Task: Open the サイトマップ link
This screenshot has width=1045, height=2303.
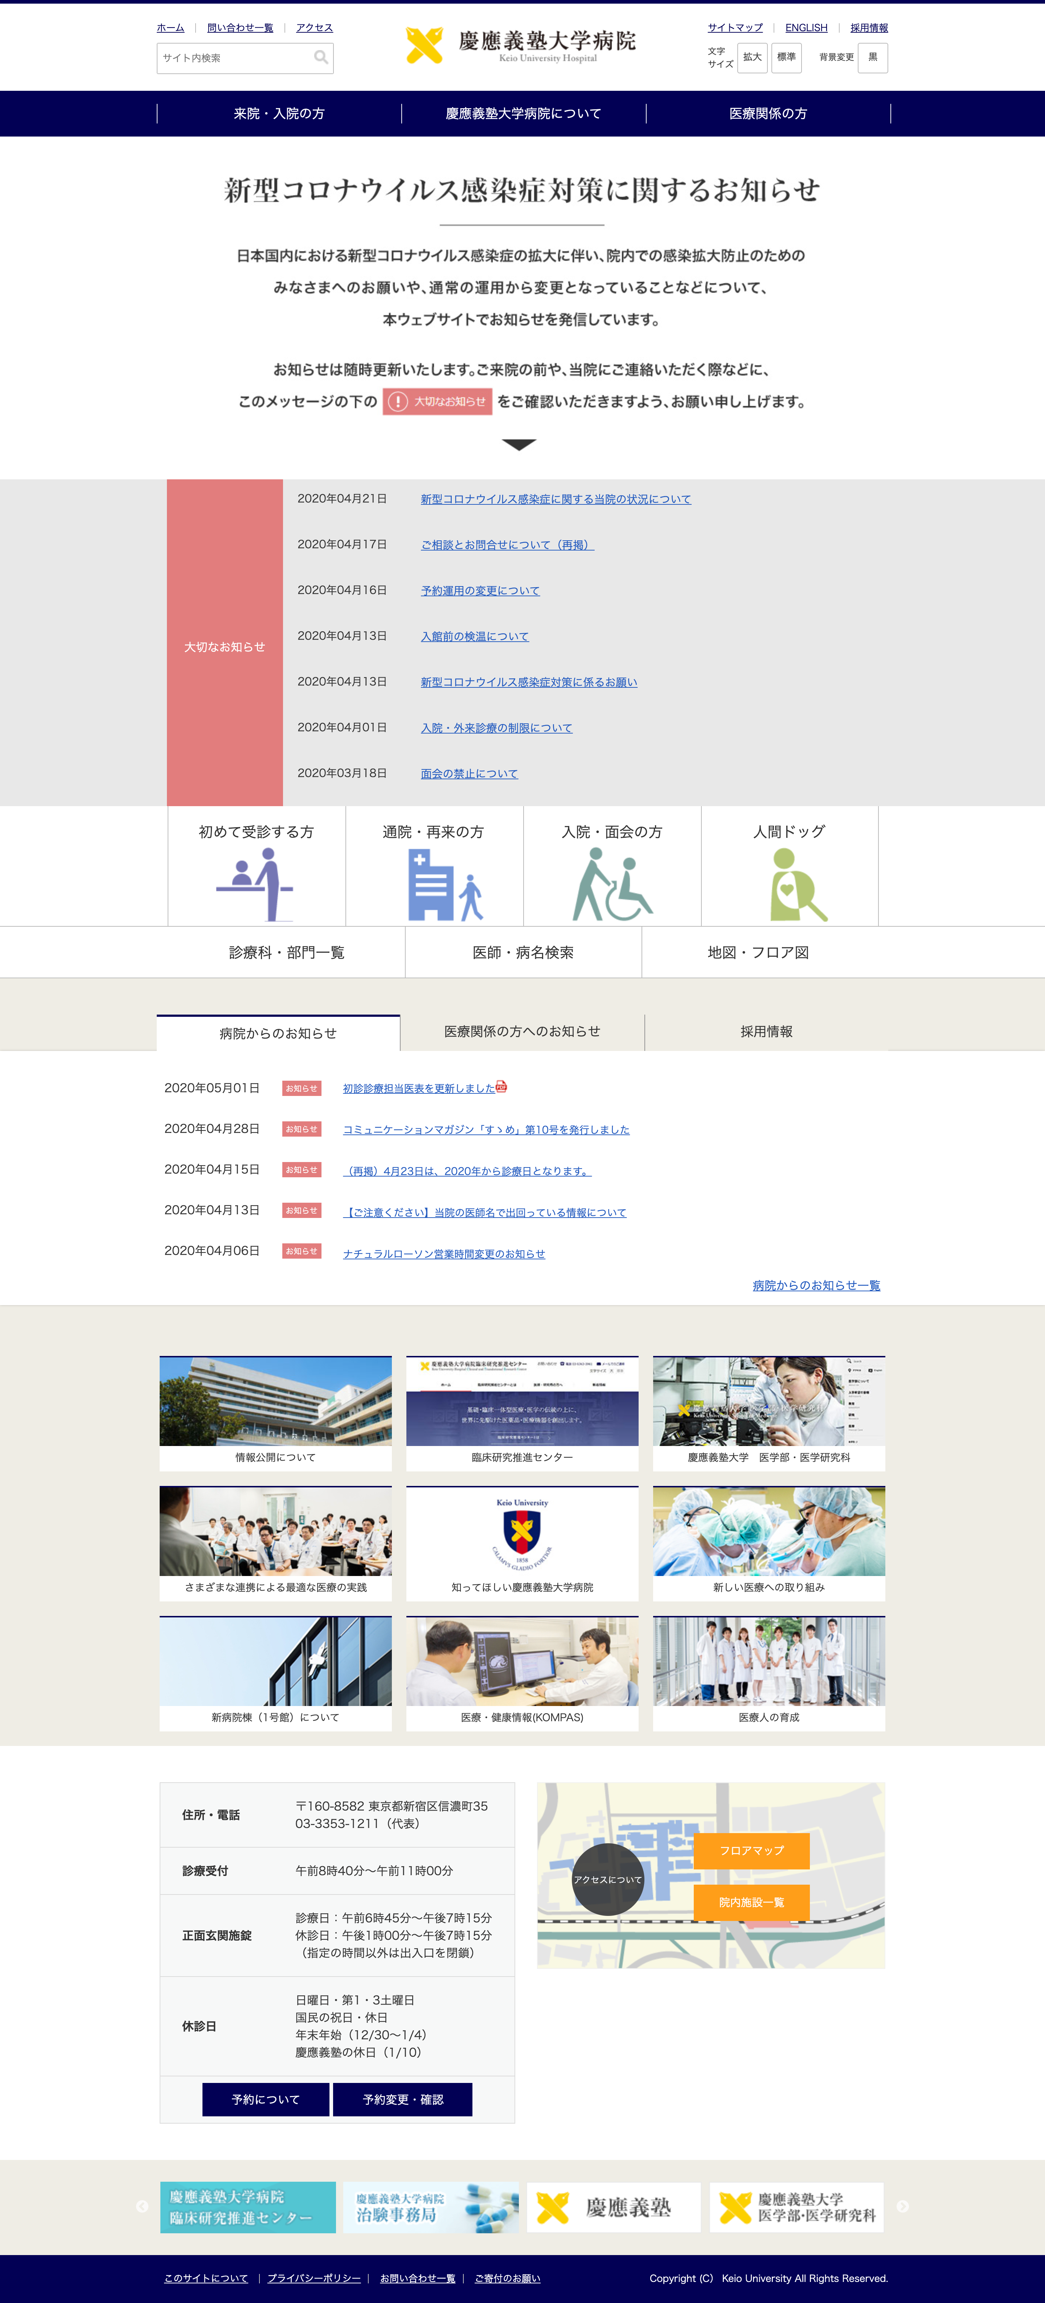Action: (735, 28)
